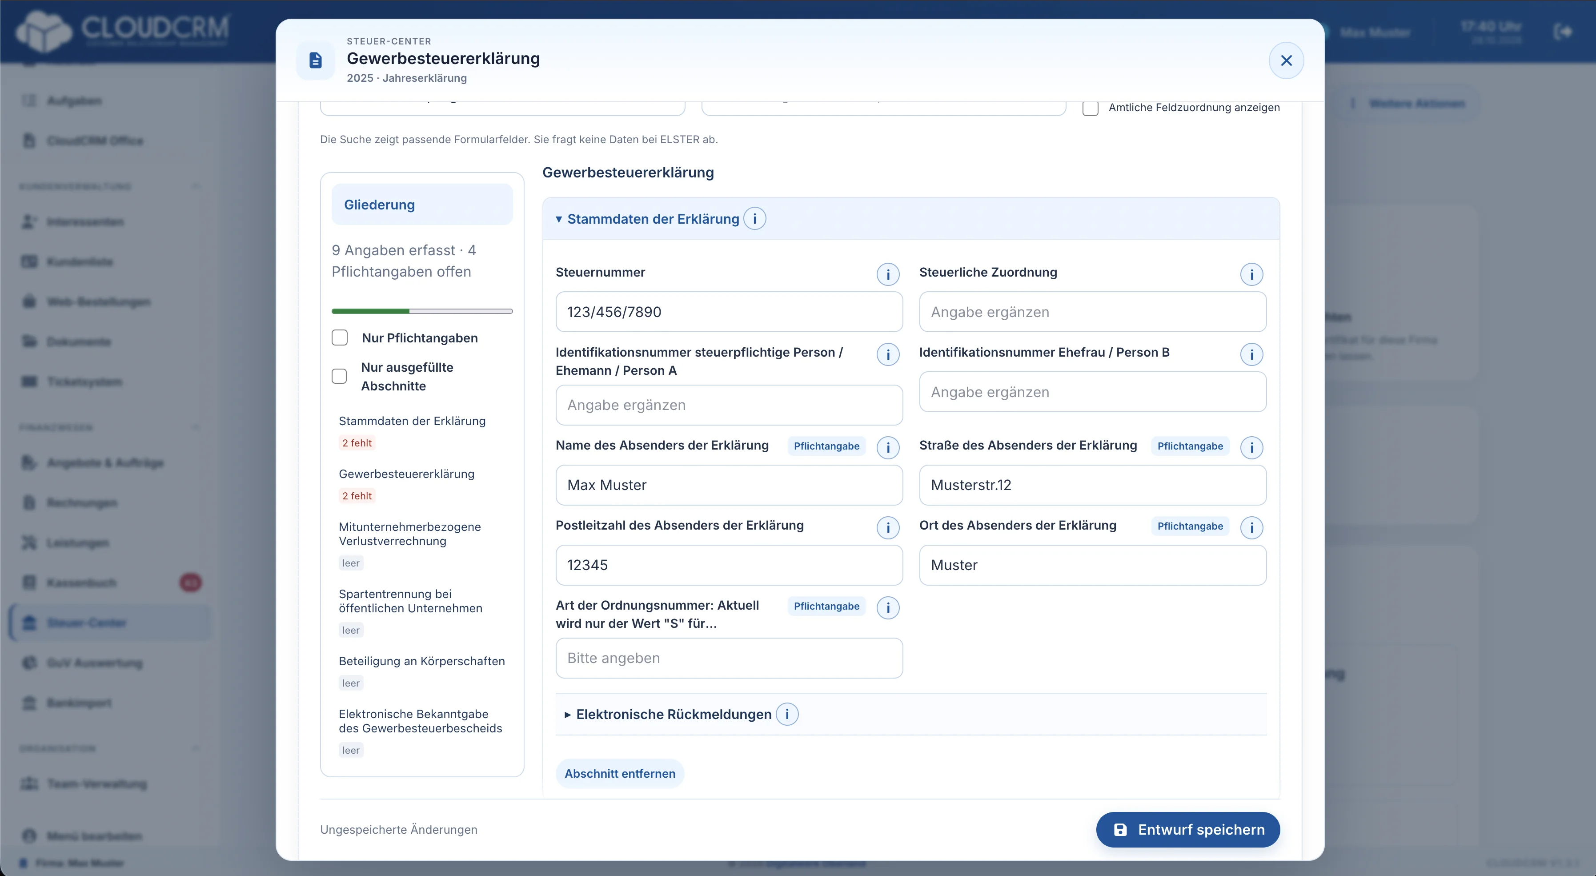Select Mitunternehmerbezogene Verlustverrechnung outline entry
This screenshot has width=1596, height=876.
coord(409,534)
